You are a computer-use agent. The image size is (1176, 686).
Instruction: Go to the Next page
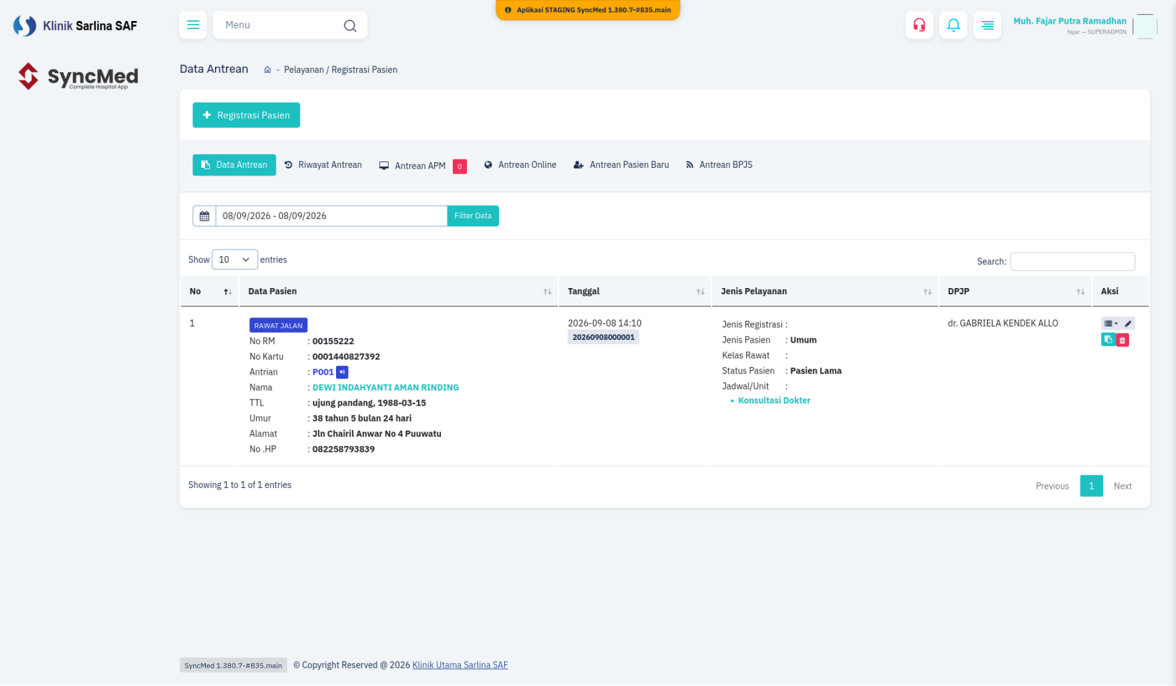pyautogui.click(x=1123, y=486)
